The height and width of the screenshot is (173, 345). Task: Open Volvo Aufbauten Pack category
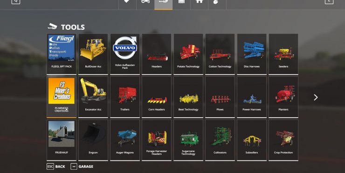pyautogui.click(x=125, y=54)
